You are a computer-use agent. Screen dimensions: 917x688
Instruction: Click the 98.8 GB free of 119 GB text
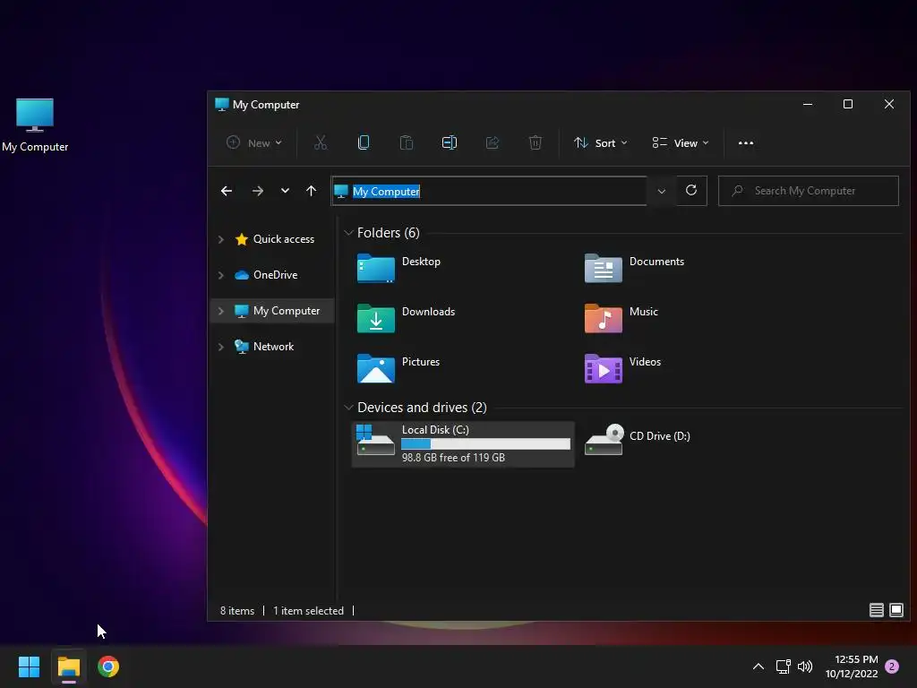[453, 458]
